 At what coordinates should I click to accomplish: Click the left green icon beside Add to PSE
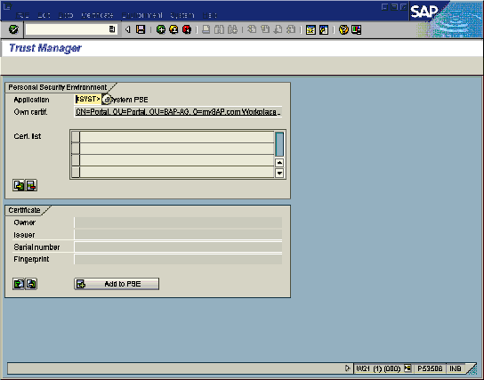[19, 284]
